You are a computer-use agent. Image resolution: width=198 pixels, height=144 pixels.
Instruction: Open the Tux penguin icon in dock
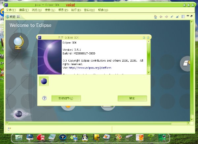tap(85, 137)
